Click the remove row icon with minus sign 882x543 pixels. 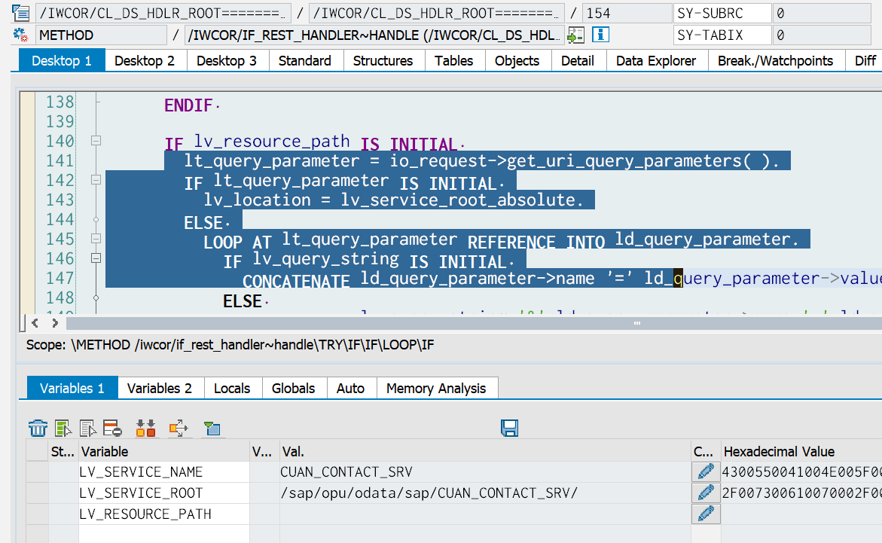[112, 429]
